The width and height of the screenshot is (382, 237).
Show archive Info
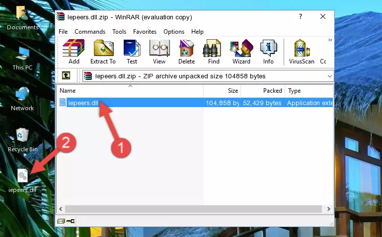tap(268, 52)
